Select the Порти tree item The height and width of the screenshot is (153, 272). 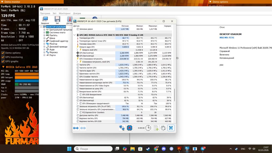coord(52,55)
